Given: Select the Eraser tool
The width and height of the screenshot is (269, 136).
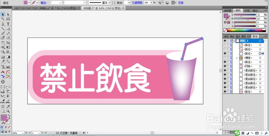Looking at the screenshot, I should pyautogui.click(x=8, y=37).
